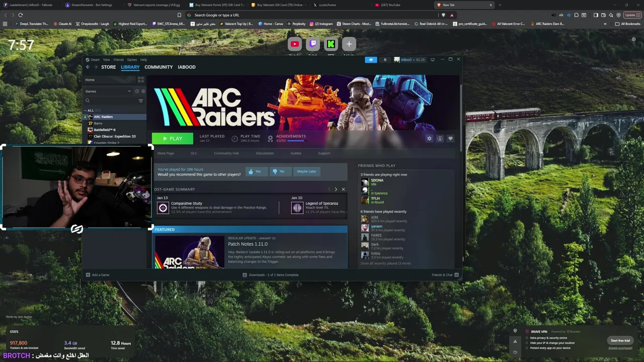Collapse the ALL games category
Image resolution: width=644 pixels, height=362 pixels.
coord(86,111)
